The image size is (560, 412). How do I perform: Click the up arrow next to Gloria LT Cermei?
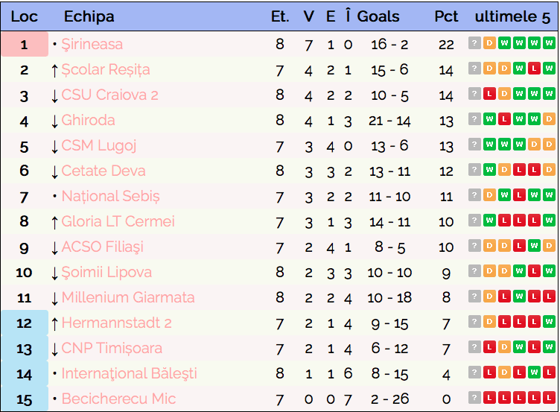(x=54, y=222)
